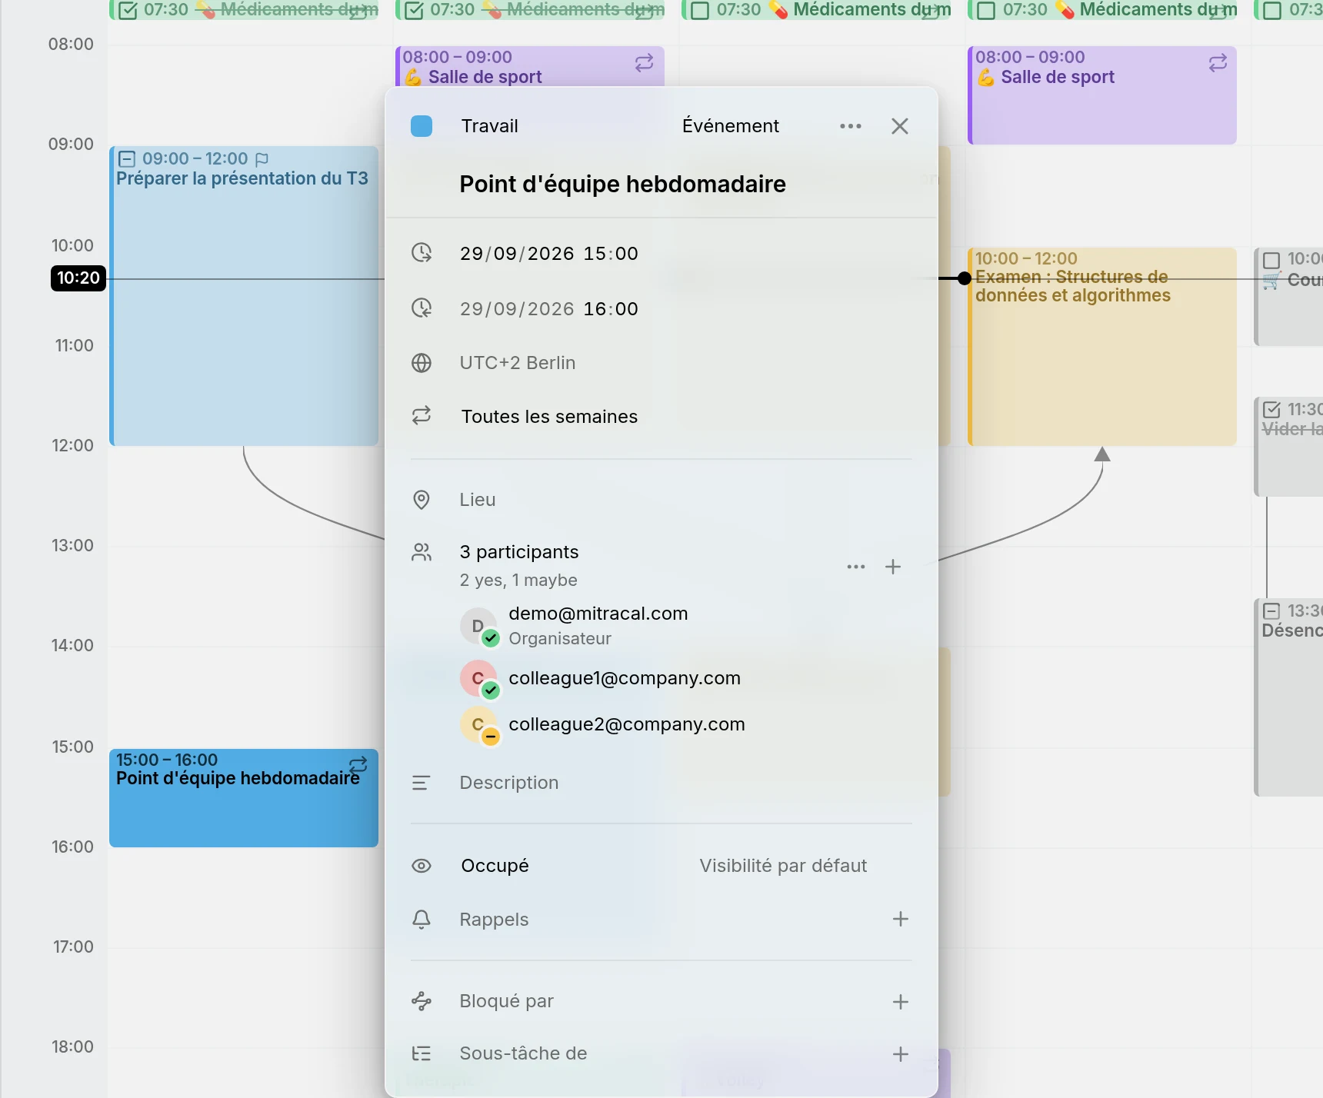Add a reminder in Rappels row
This screenshot has width=1323, height=1098.
pos(900,919)
